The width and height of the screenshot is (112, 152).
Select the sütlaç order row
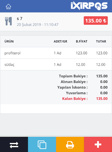pos(56,65)
